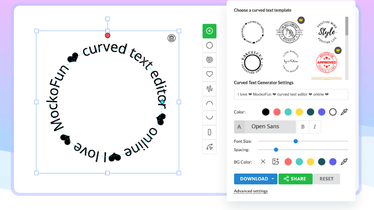Click the green add shape plus button
Viewport: 374px width, 210px height.
209,31
